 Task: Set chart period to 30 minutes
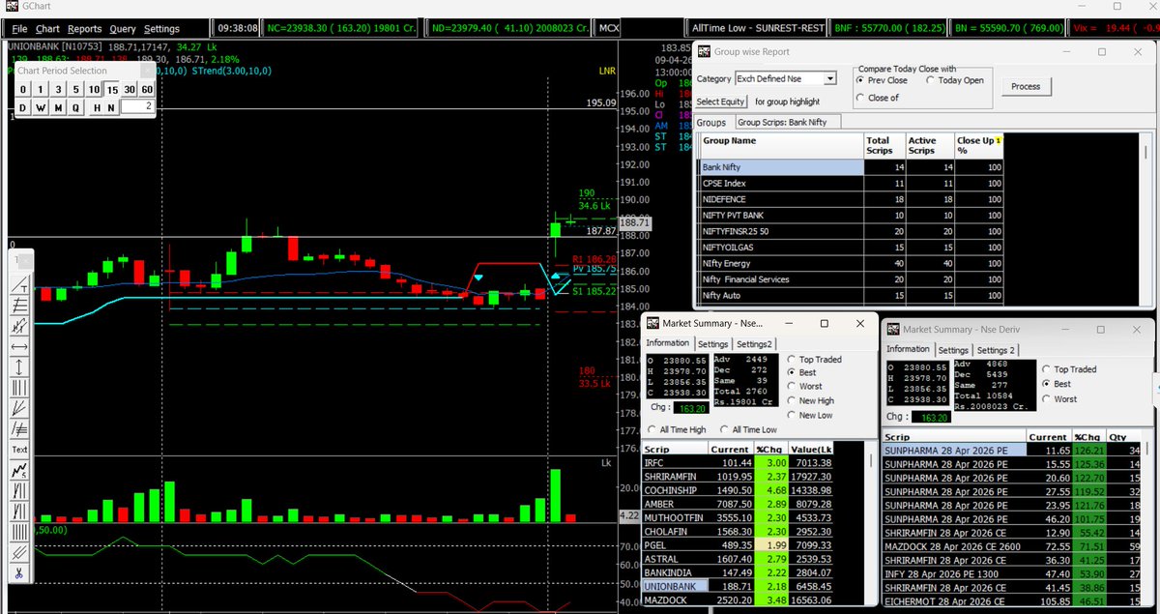[130, 90]
